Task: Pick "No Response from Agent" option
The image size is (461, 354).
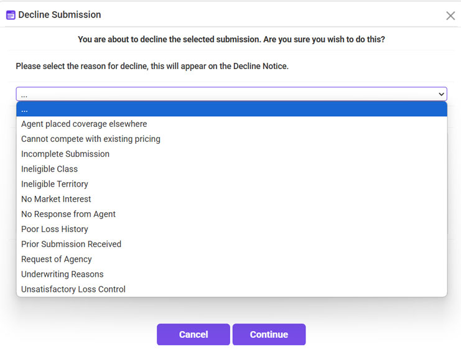Action: (x=68, y=214)
